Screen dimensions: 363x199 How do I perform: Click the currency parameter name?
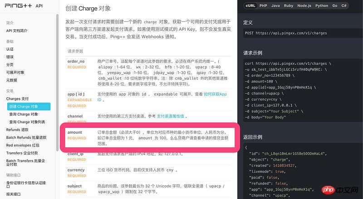(76, 170)
